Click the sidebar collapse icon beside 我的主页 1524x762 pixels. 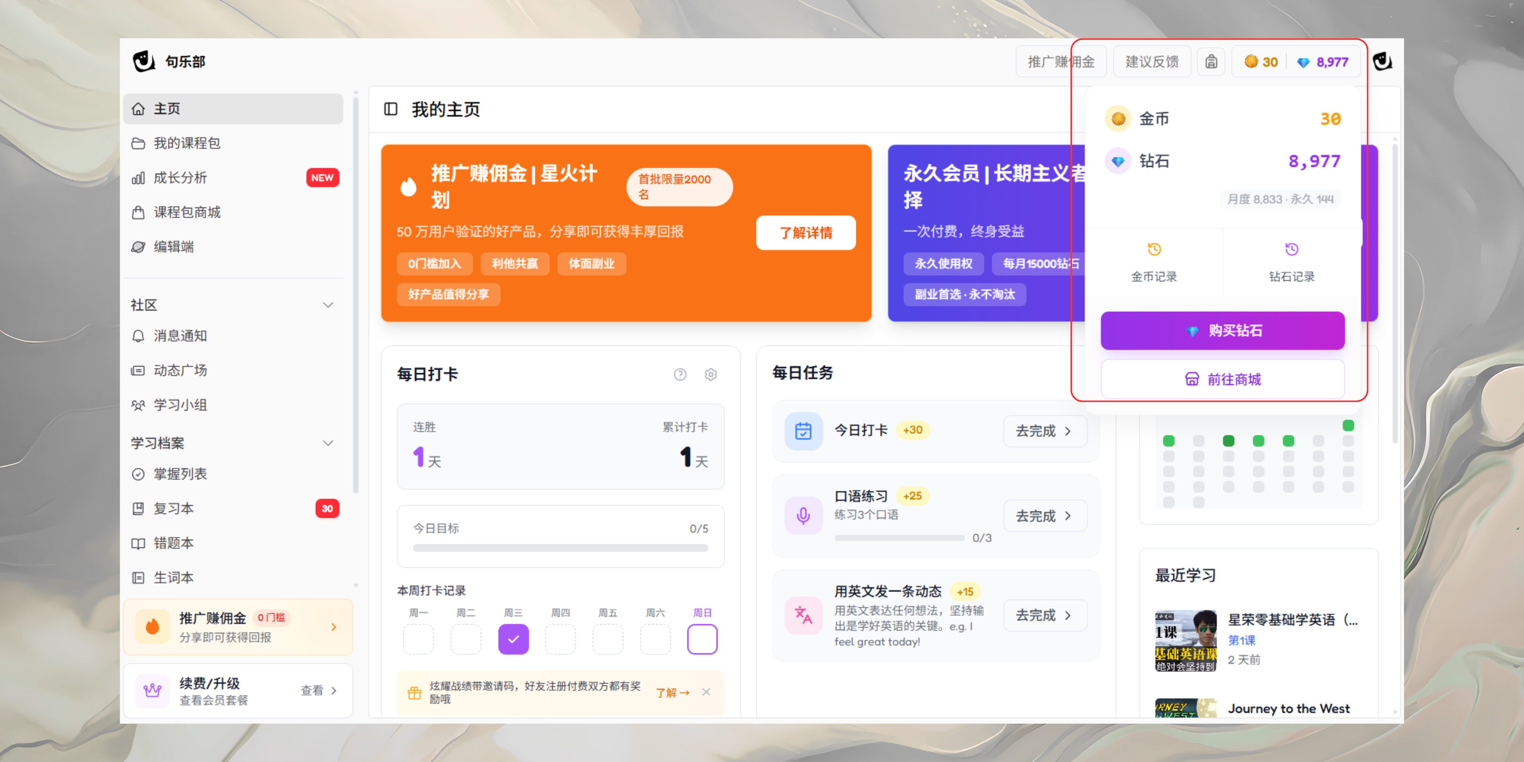(x=390, y=109)
